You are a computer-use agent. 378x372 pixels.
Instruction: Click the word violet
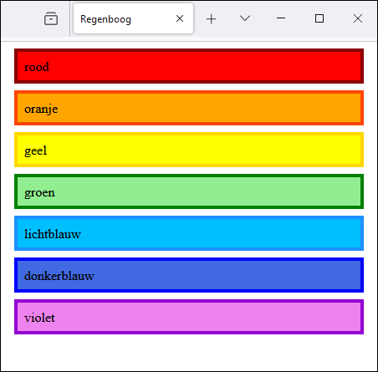pyautogui.click(x=39, y=318)
